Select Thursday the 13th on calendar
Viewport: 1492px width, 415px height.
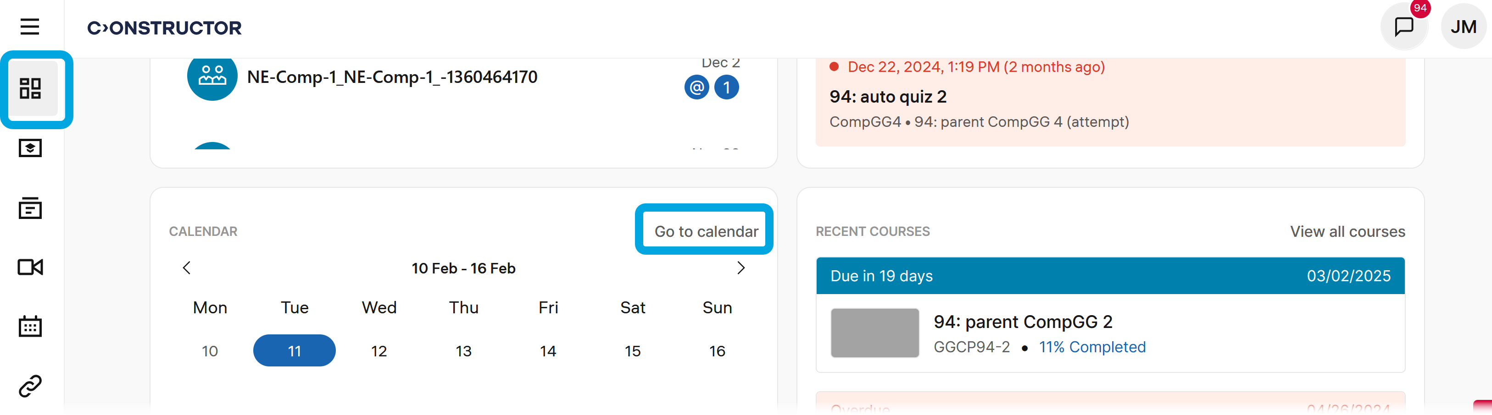tap(463, 351)
